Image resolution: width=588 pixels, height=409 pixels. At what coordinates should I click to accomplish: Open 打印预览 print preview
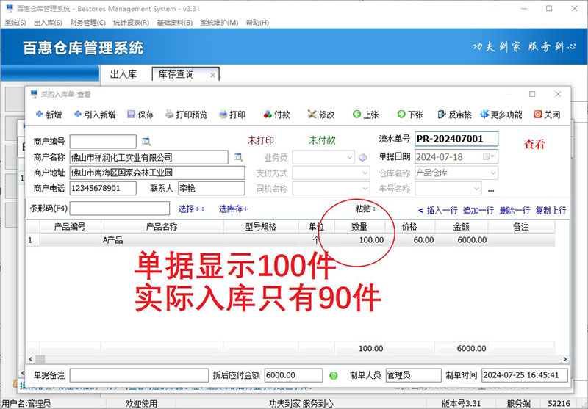point(187,115)
